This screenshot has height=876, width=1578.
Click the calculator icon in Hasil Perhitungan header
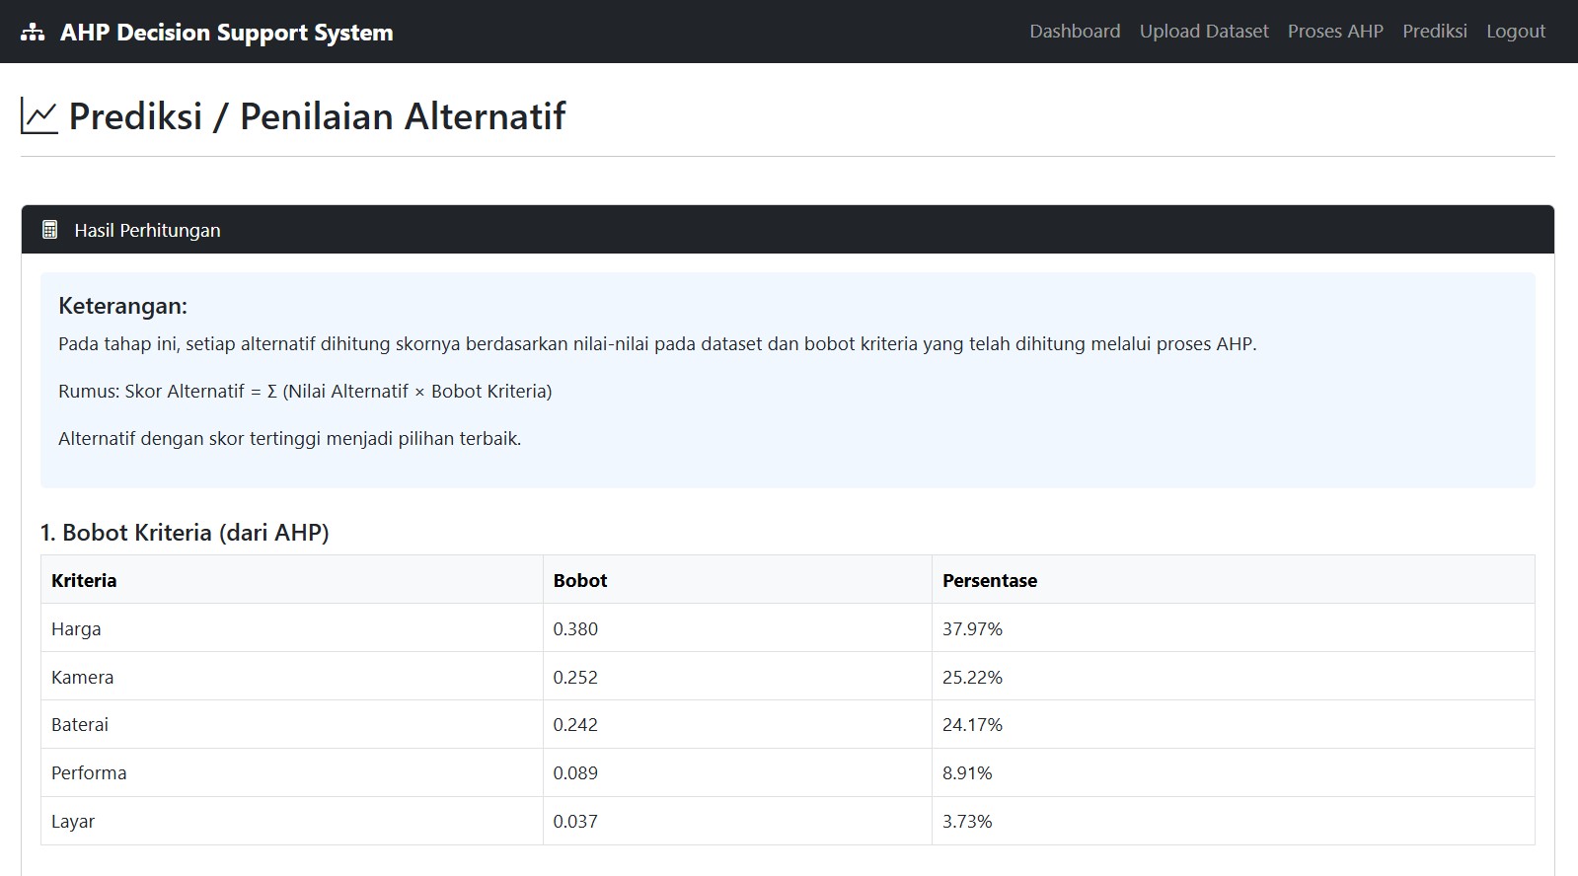[x=49, y=230]
